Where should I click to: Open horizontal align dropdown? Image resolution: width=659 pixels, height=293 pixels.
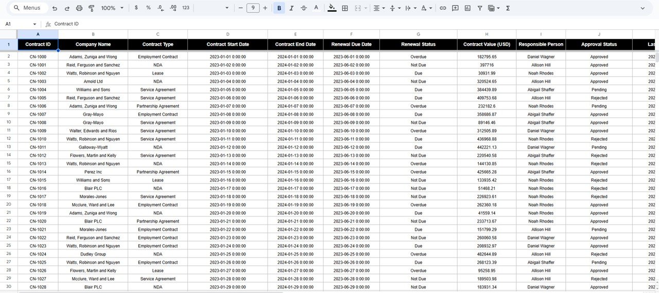click(379, 8)
